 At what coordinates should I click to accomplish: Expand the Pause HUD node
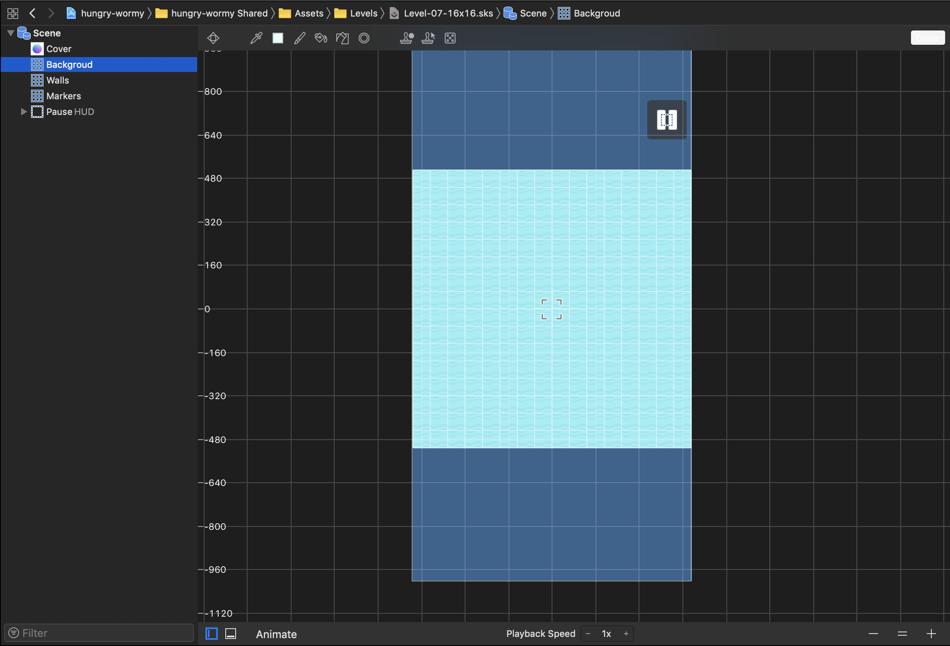point(24,112)
